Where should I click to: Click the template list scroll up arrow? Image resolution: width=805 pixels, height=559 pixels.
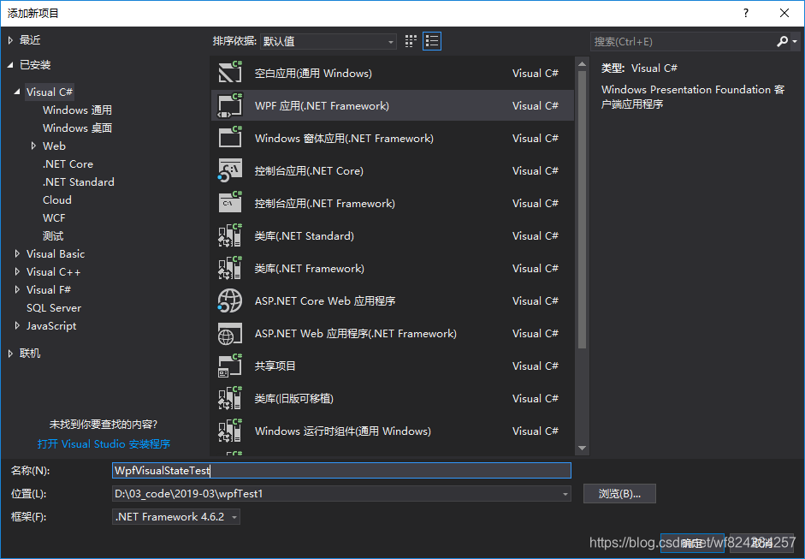pos(582,64)
